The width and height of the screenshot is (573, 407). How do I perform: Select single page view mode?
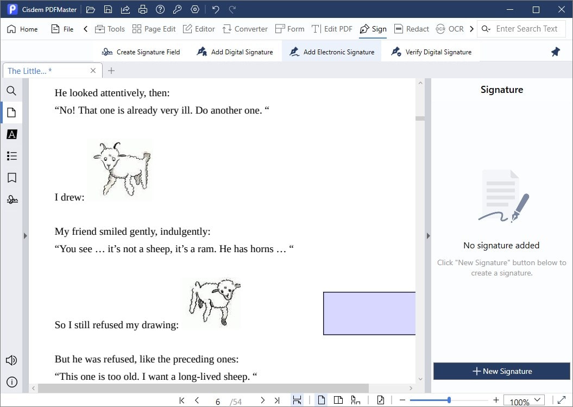click(321, 400)
